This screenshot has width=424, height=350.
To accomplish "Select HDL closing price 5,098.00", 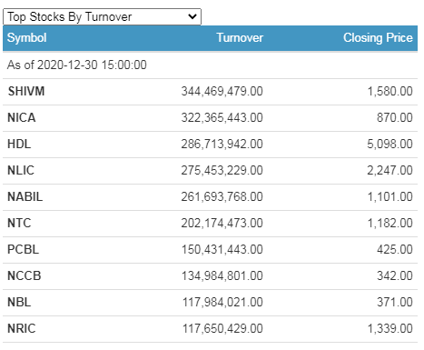I will coord(390,144).
